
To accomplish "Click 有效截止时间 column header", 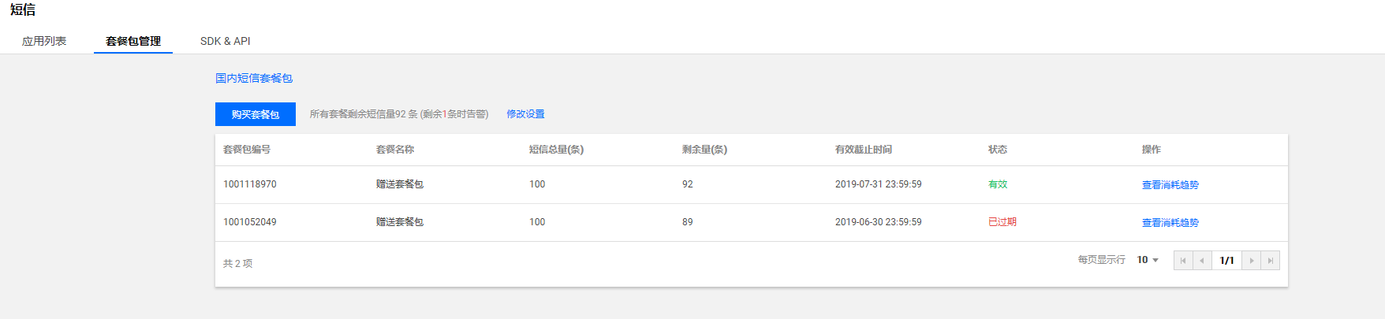I will tap(864, 150).
